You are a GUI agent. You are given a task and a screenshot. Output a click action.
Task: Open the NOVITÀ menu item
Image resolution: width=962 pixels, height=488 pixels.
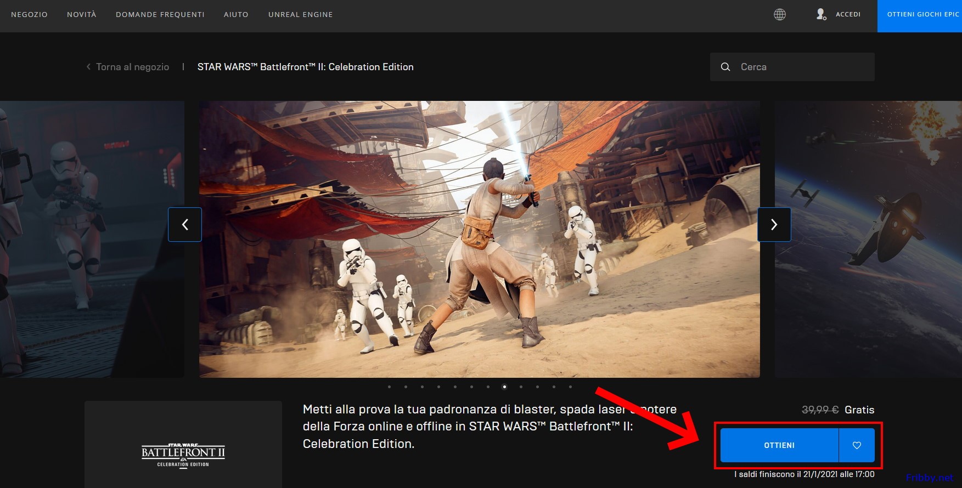click(82, 14)
